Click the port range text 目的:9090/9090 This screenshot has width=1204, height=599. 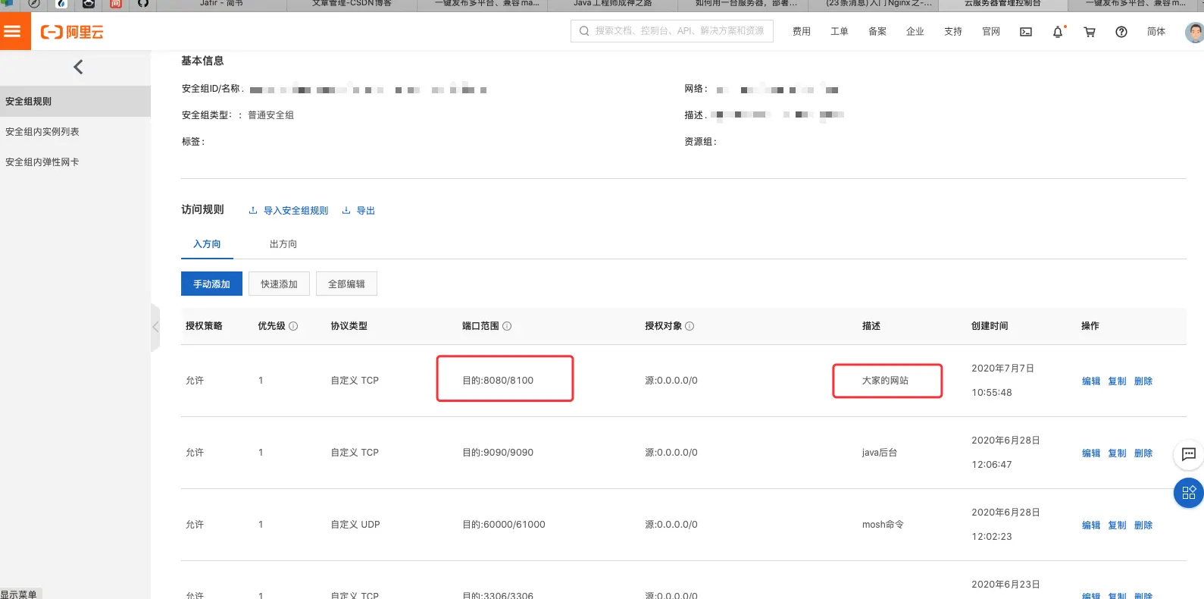tap(498, 453)
